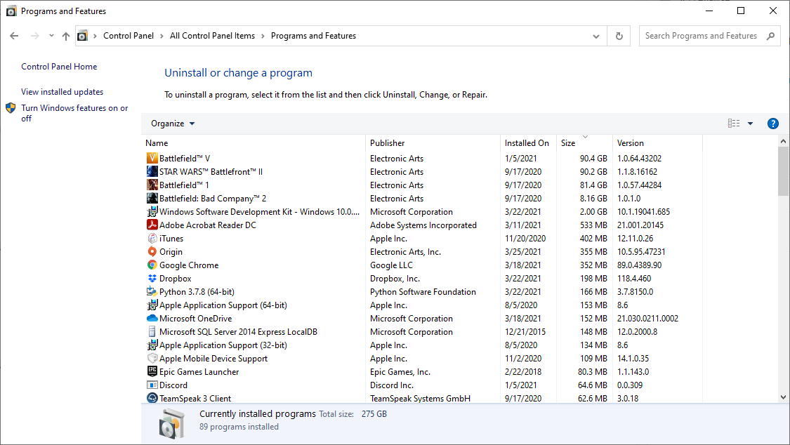790x445 pixels.
Task: Click the scroll-down arrow of program list
Action: pos(783,397)
